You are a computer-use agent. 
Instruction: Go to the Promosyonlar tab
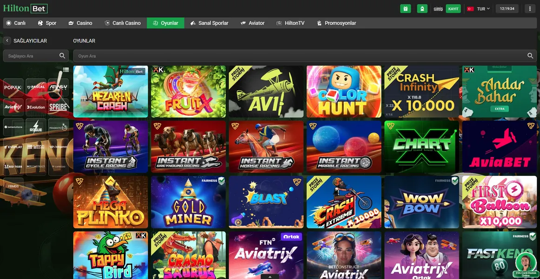coord(336,23)
